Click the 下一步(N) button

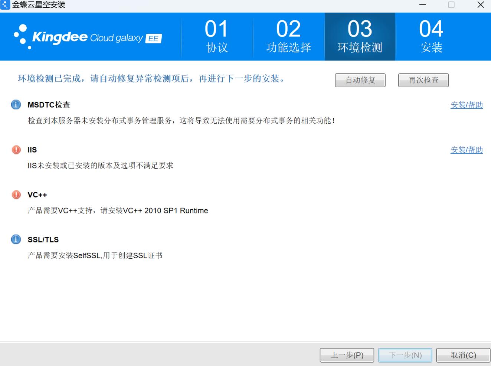(405, 355)
